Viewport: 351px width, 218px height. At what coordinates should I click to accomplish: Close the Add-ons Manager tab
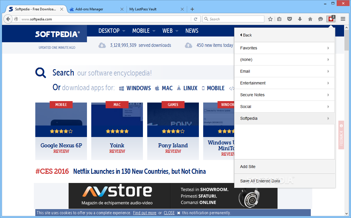click(x=122, y=9)
